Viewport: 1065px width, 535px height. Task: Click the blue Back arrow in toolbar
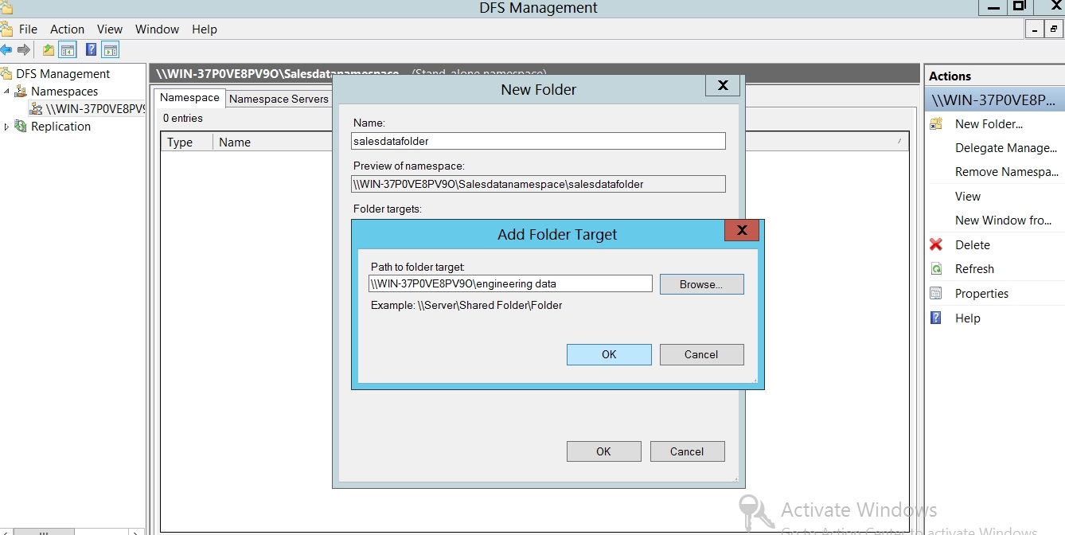[6, 50]
